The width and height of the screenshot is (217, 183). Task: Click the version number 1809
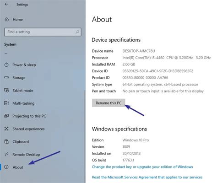pyautogui.click(x=126, y=147)
